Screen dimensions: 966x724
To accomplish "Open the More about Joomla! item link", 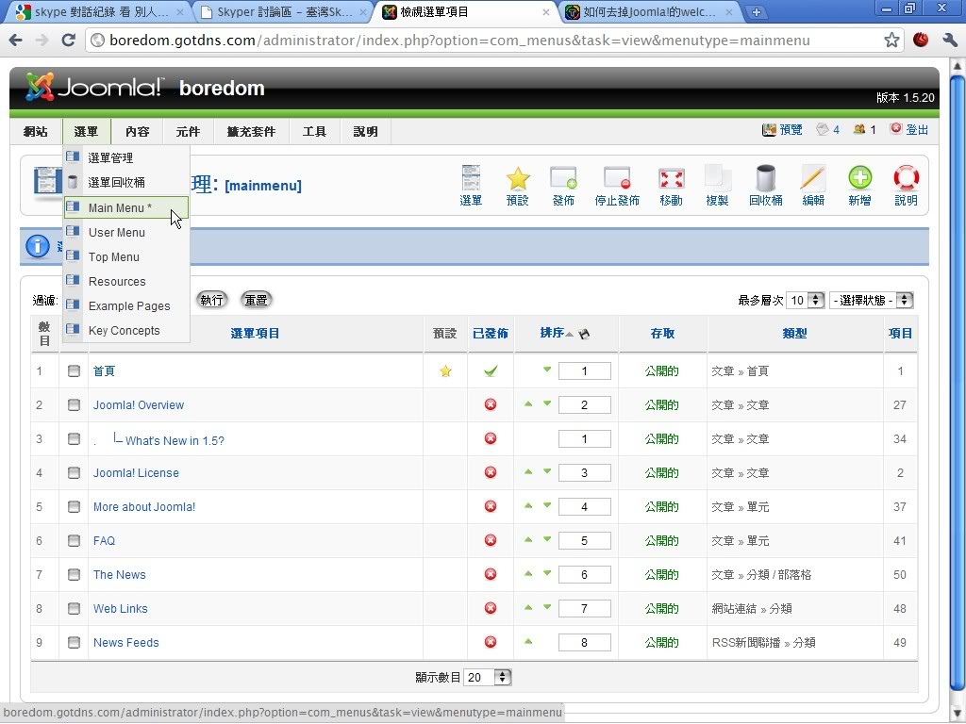I will tap(144, 506).
